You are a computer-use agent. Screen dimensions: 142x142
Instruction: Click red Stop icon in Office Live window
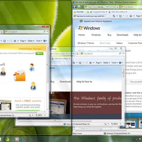[x=2, y=32]
